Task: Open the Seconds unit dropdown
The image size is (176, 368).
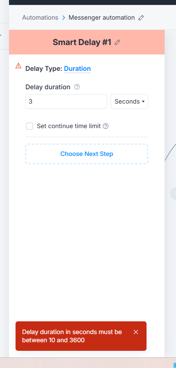Action: [x=129, y=102]
